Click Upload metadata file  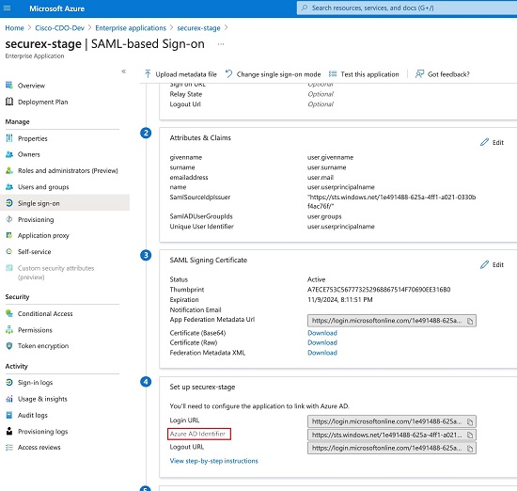coord(180,74)
